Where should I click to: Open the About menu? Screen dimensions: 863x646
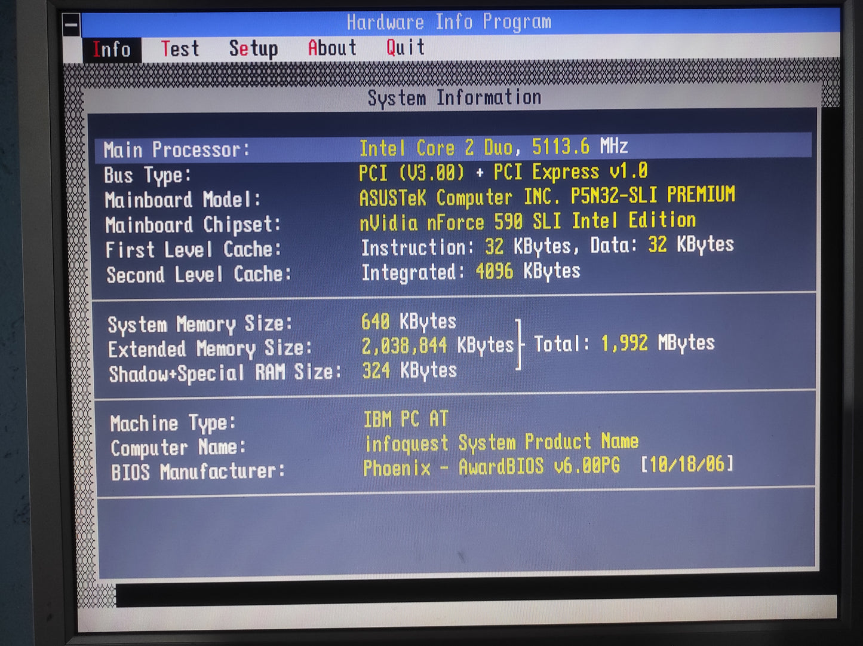pos(332,48)
